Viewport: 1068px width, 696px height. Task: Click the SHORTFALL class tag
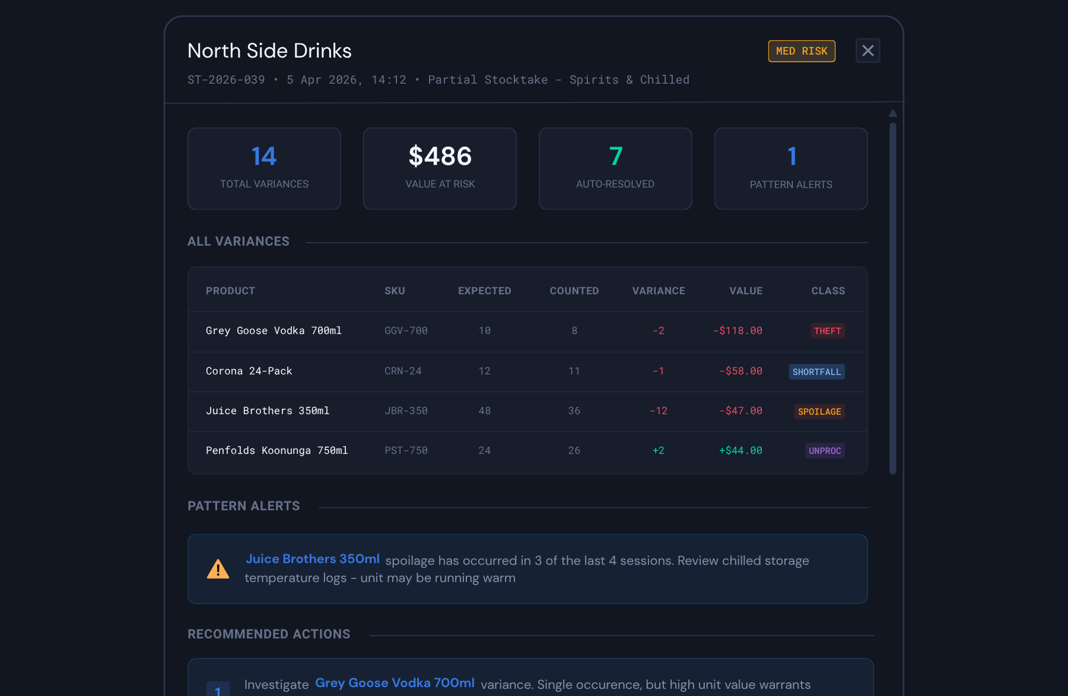coord(816,372)
